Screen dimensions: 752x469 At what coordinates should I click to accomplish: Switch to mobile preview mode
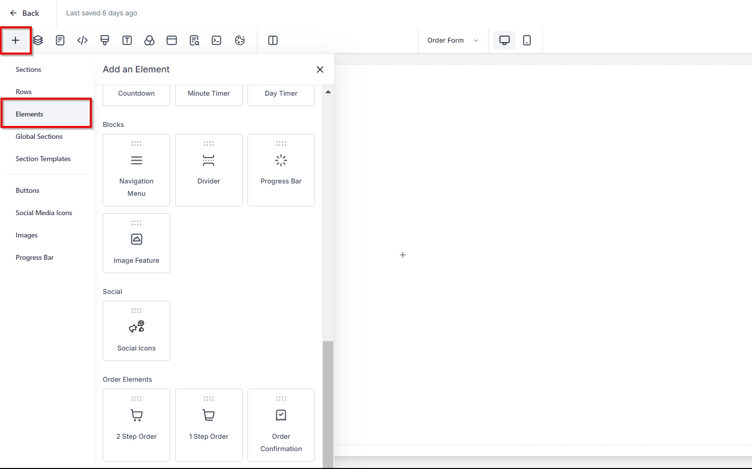click(x=527, y=41)
